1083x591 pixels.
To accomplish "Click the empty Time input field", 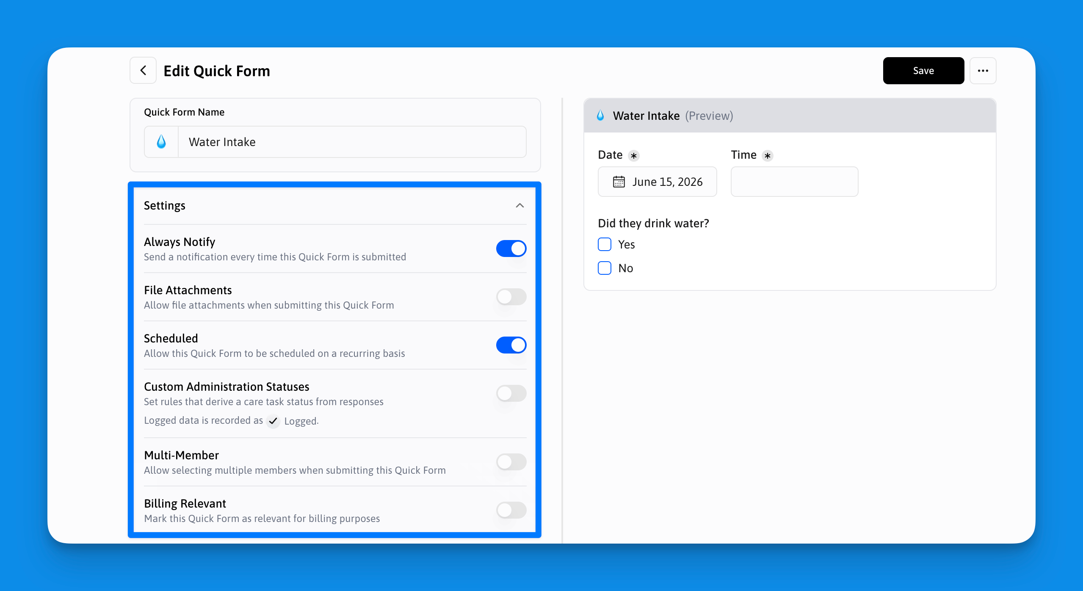I will (x=794, y=182).
